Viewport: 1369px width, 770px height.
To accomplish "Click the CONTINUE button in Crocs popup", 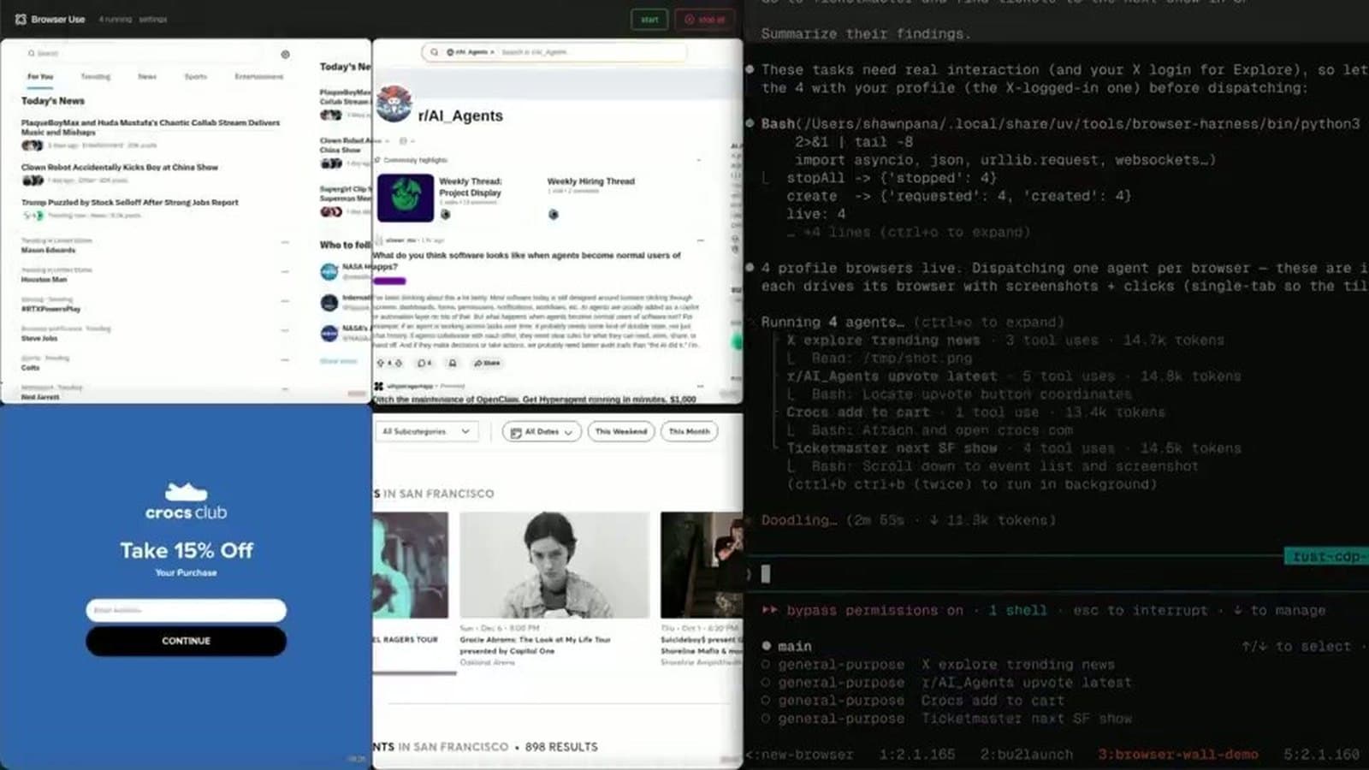I will pos(186,641).
